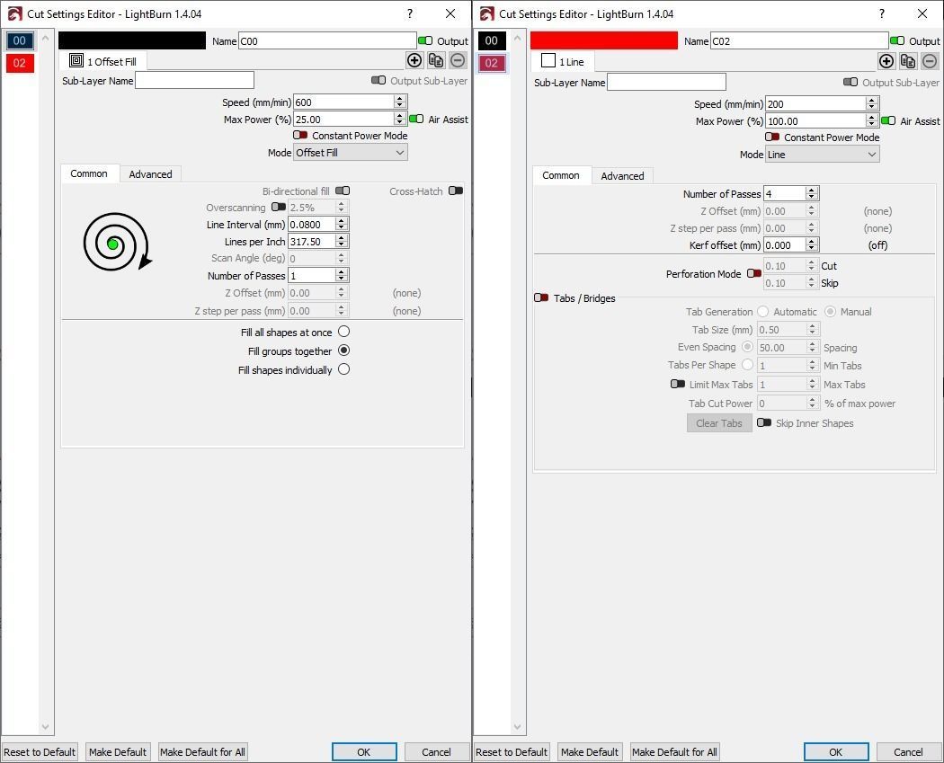Select layer 02 in left window list
944x763 pixels.
pos(20,63)
